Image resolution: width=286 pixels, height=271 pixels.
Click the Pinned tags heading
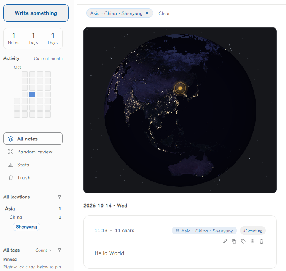10,259
